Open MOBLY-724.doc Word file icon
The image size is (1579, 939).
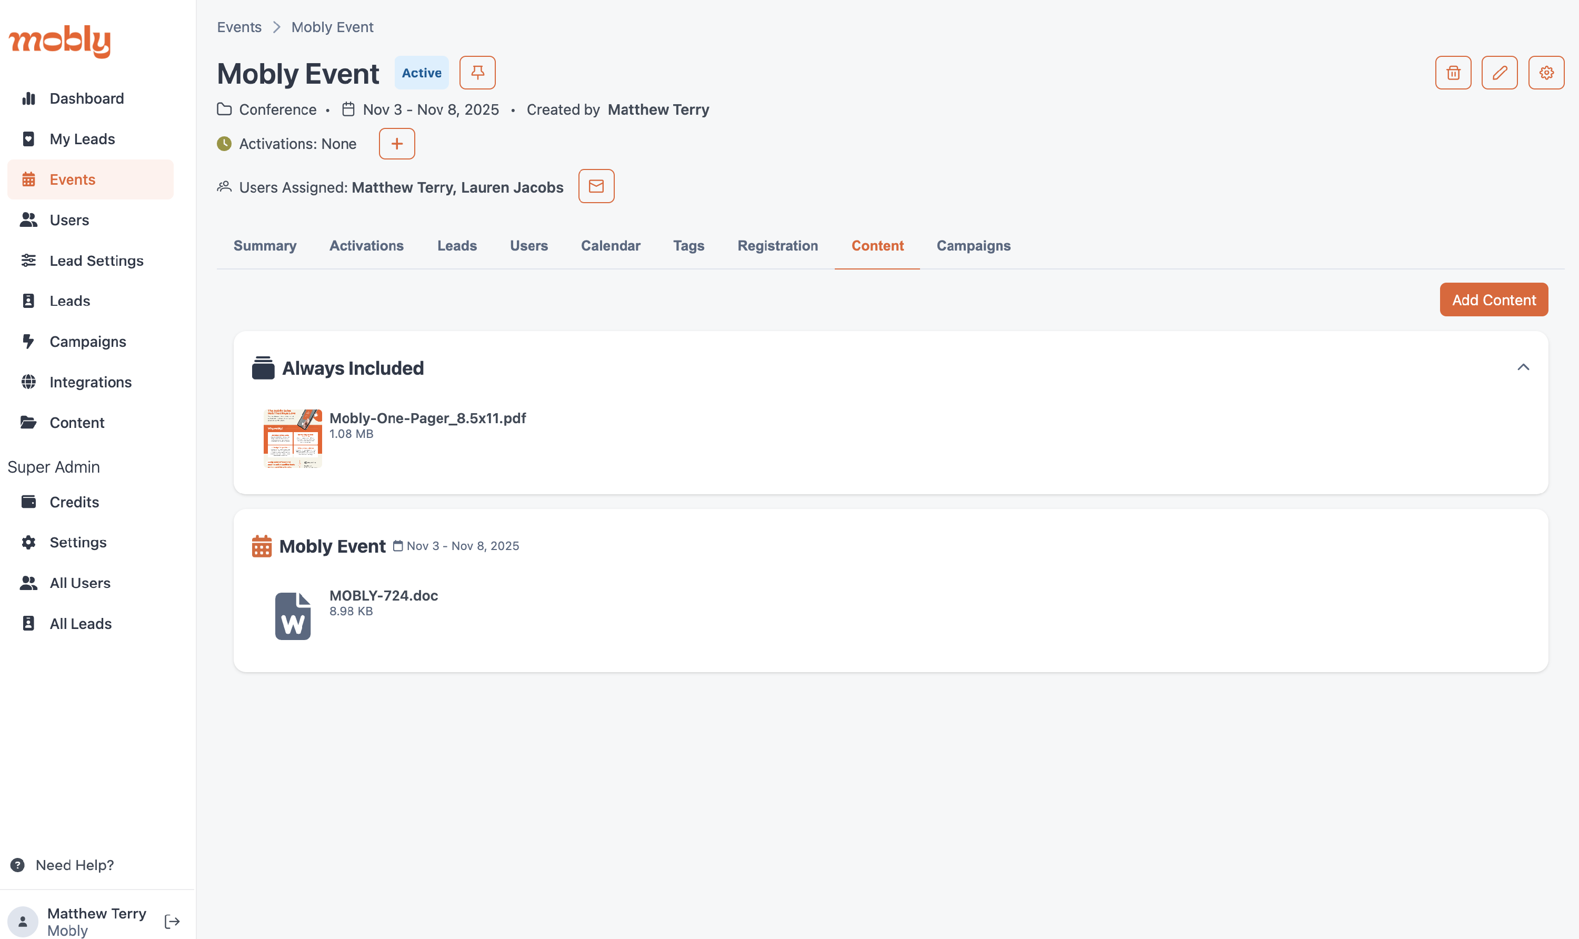coord(292,616)
